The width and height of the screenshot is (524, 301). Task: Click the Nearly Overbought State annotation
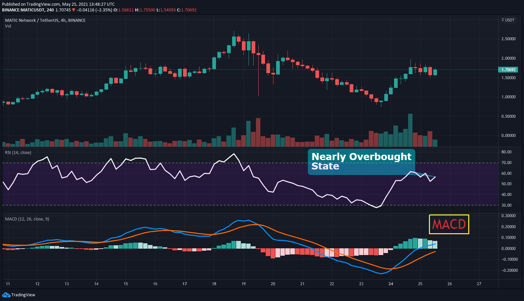coord(361,161)
